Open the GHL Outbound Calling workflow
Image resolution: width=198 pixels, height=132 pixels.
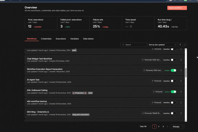tap(37, 90)
